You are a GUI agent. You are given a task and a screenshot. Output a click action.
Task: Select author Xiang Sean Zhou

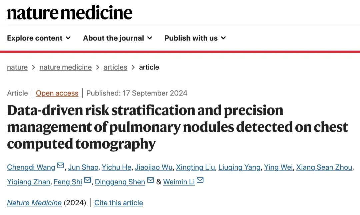pos(324,167)
